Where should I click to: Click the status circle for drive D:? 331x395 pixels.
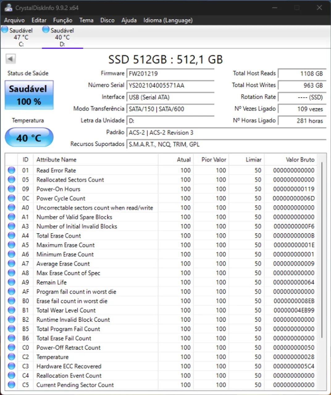tap(46, 30)
